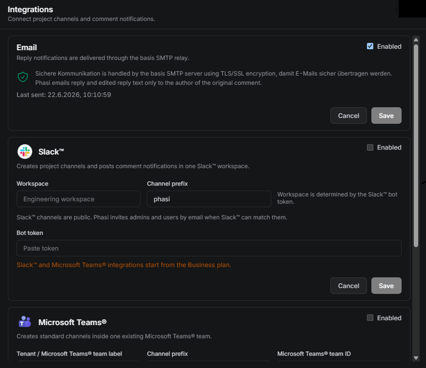Click the Integrations page heading
This screenshot has width=426, height=368.
pos(30,9)
